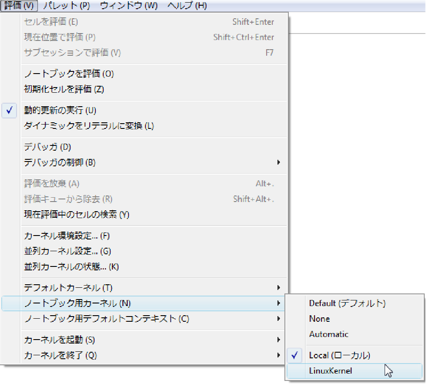
Task: Select 評価を放棄 (A) entry
Action: (144, 184)
